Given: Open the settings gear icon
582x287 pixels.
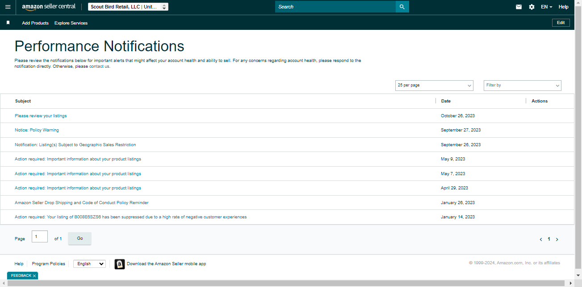Looking at the screenshot, I should point(532,7).
